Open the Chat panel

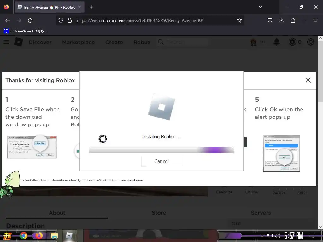pyautogui.click(x=236, y=223)
